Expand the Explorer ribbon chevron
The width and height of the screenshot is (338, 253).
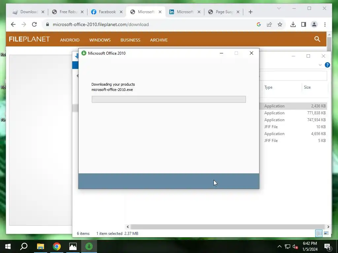[x=320, y=65]
